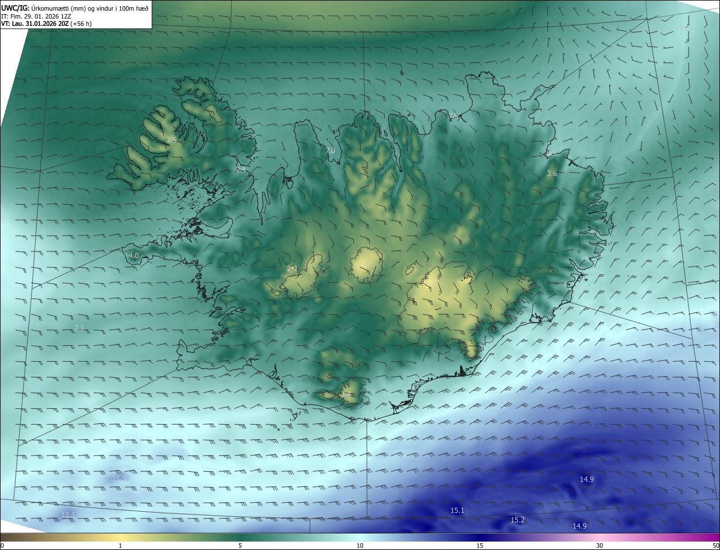Click the 2.2 value beside the western glacier
This screenshot has width=720, height=550.
(292, 268)
